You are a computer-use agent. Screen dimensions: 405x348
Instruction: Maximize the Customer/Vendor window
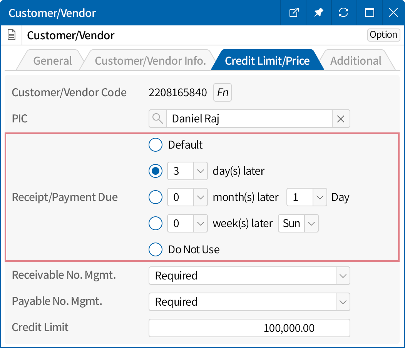click(x=369, y=13)
